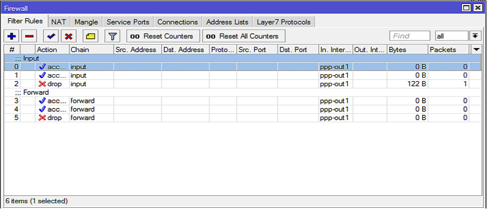Click 'forward' chain cell in rule 5
Screen dimensions: 487x209
click(x=91, y=118)
